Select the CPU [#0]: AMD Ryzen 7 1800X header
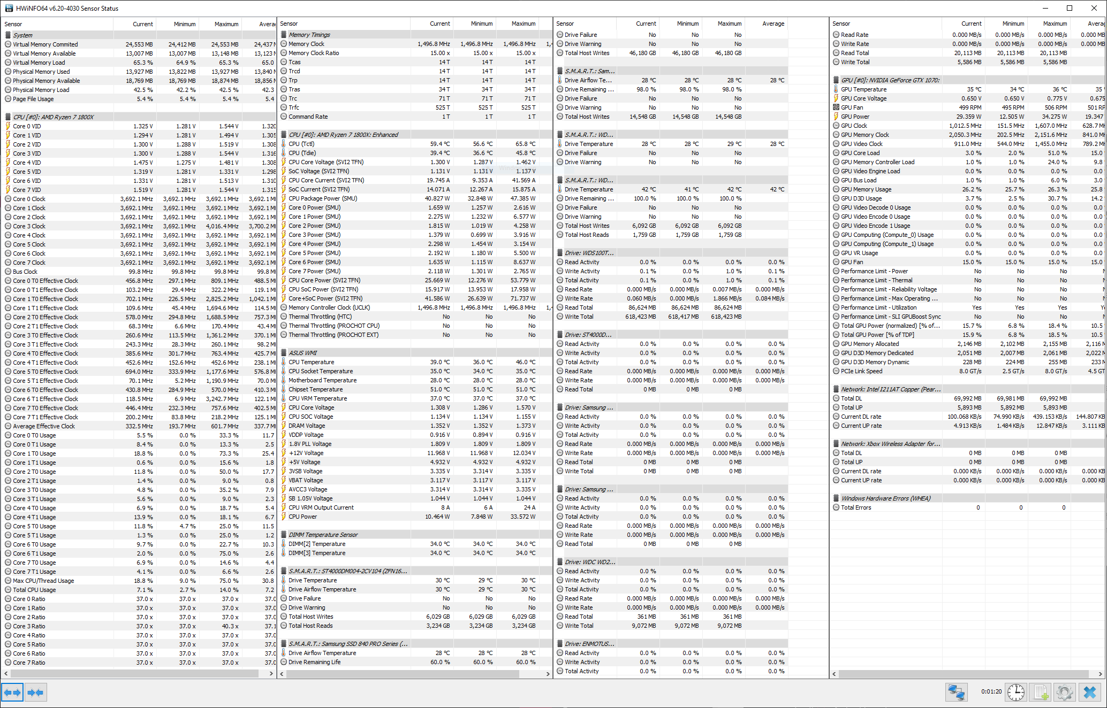This screenshot has height=708, width=1107. tap(53, 117)
